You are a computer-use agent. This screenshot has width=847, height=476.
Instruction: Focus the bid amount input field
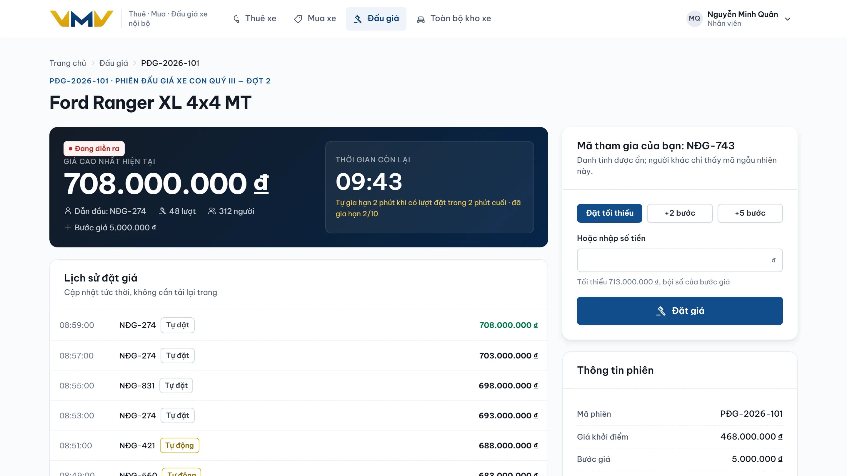pyautogui.click(x=680, y=260)
